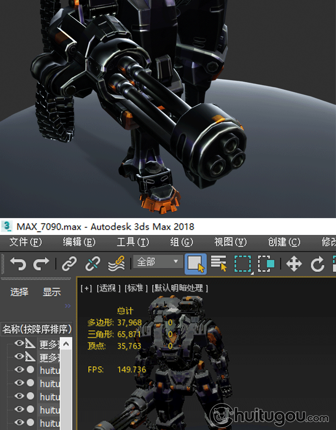Toggle Window/Crossing selection mode
The height and width of the screenshot is (430, 336).
(x=266, y=264)
